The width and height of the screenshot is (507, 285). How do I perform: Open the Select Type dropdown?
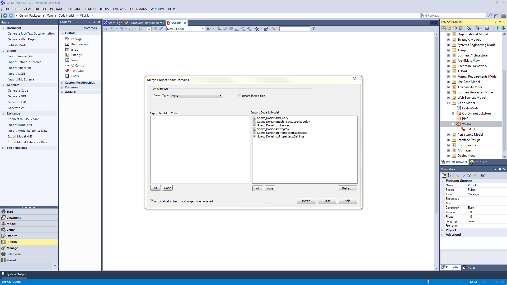(x=197, y=96)
